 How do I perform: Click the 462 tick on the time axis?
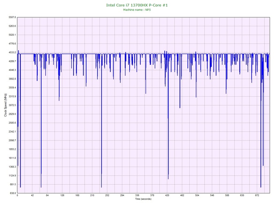182,195
